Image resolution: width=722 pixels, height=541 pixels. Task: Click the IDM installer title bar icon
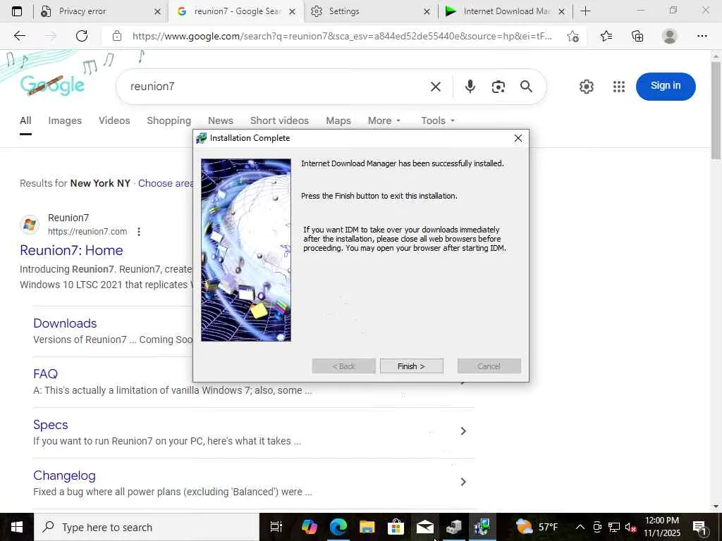tap(201, 138)
